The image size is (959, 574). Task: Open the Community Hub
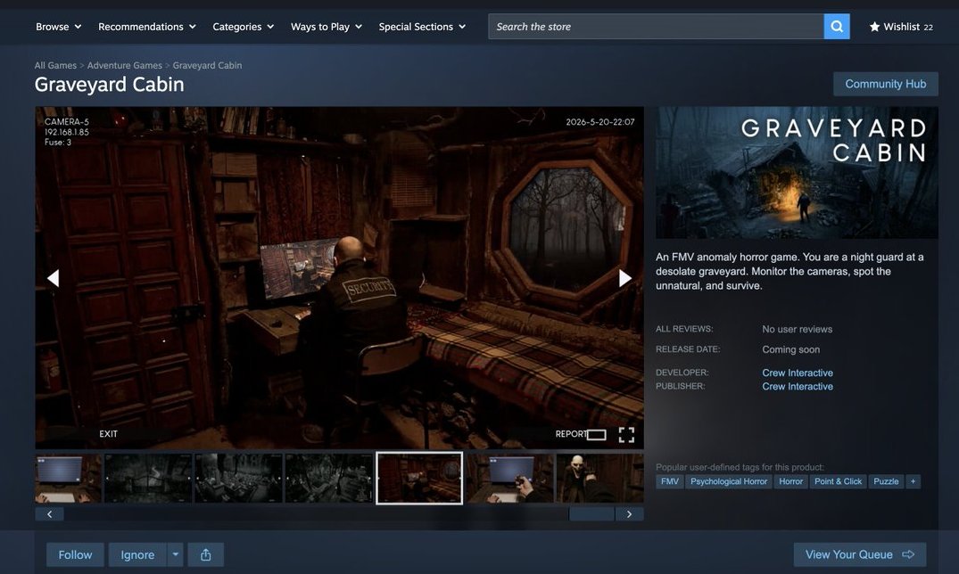coord(886,84)
